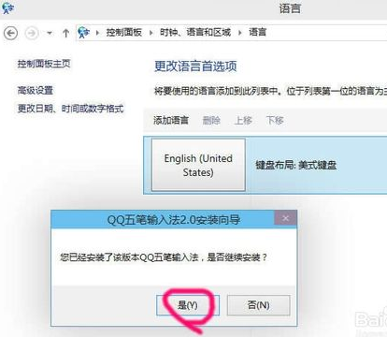The image size is (387, 337).
Task: Click 上移 in the language toolbar
Action: click(243, 120)
